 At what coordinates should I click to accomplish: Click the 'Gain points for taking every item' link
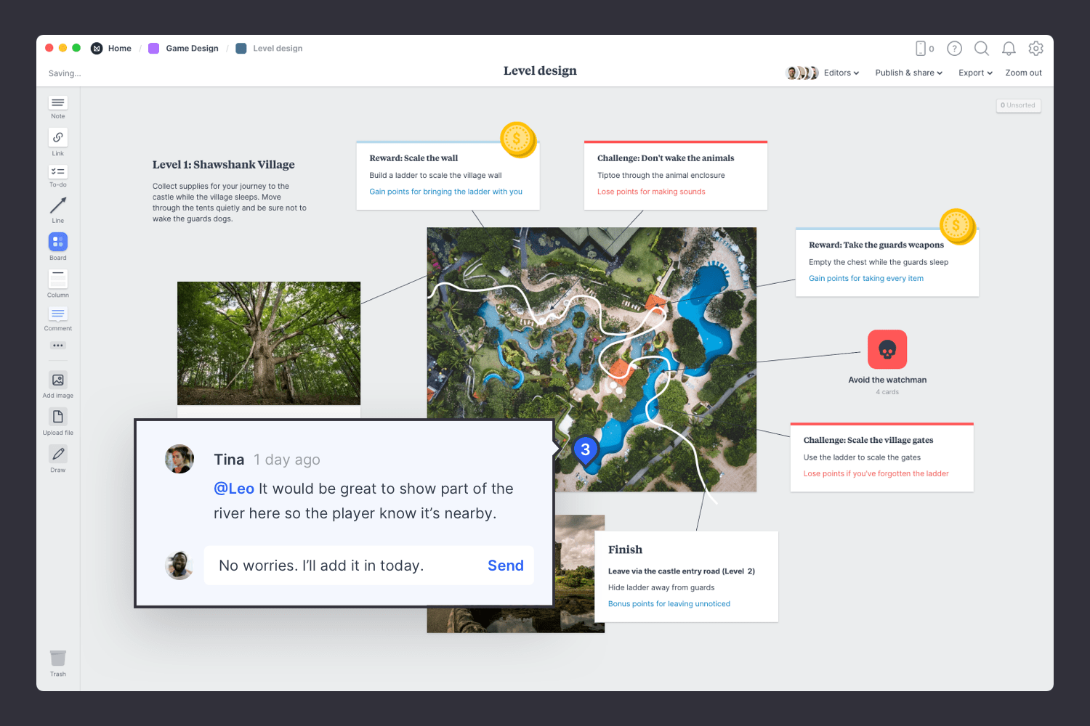click(866, 278)
